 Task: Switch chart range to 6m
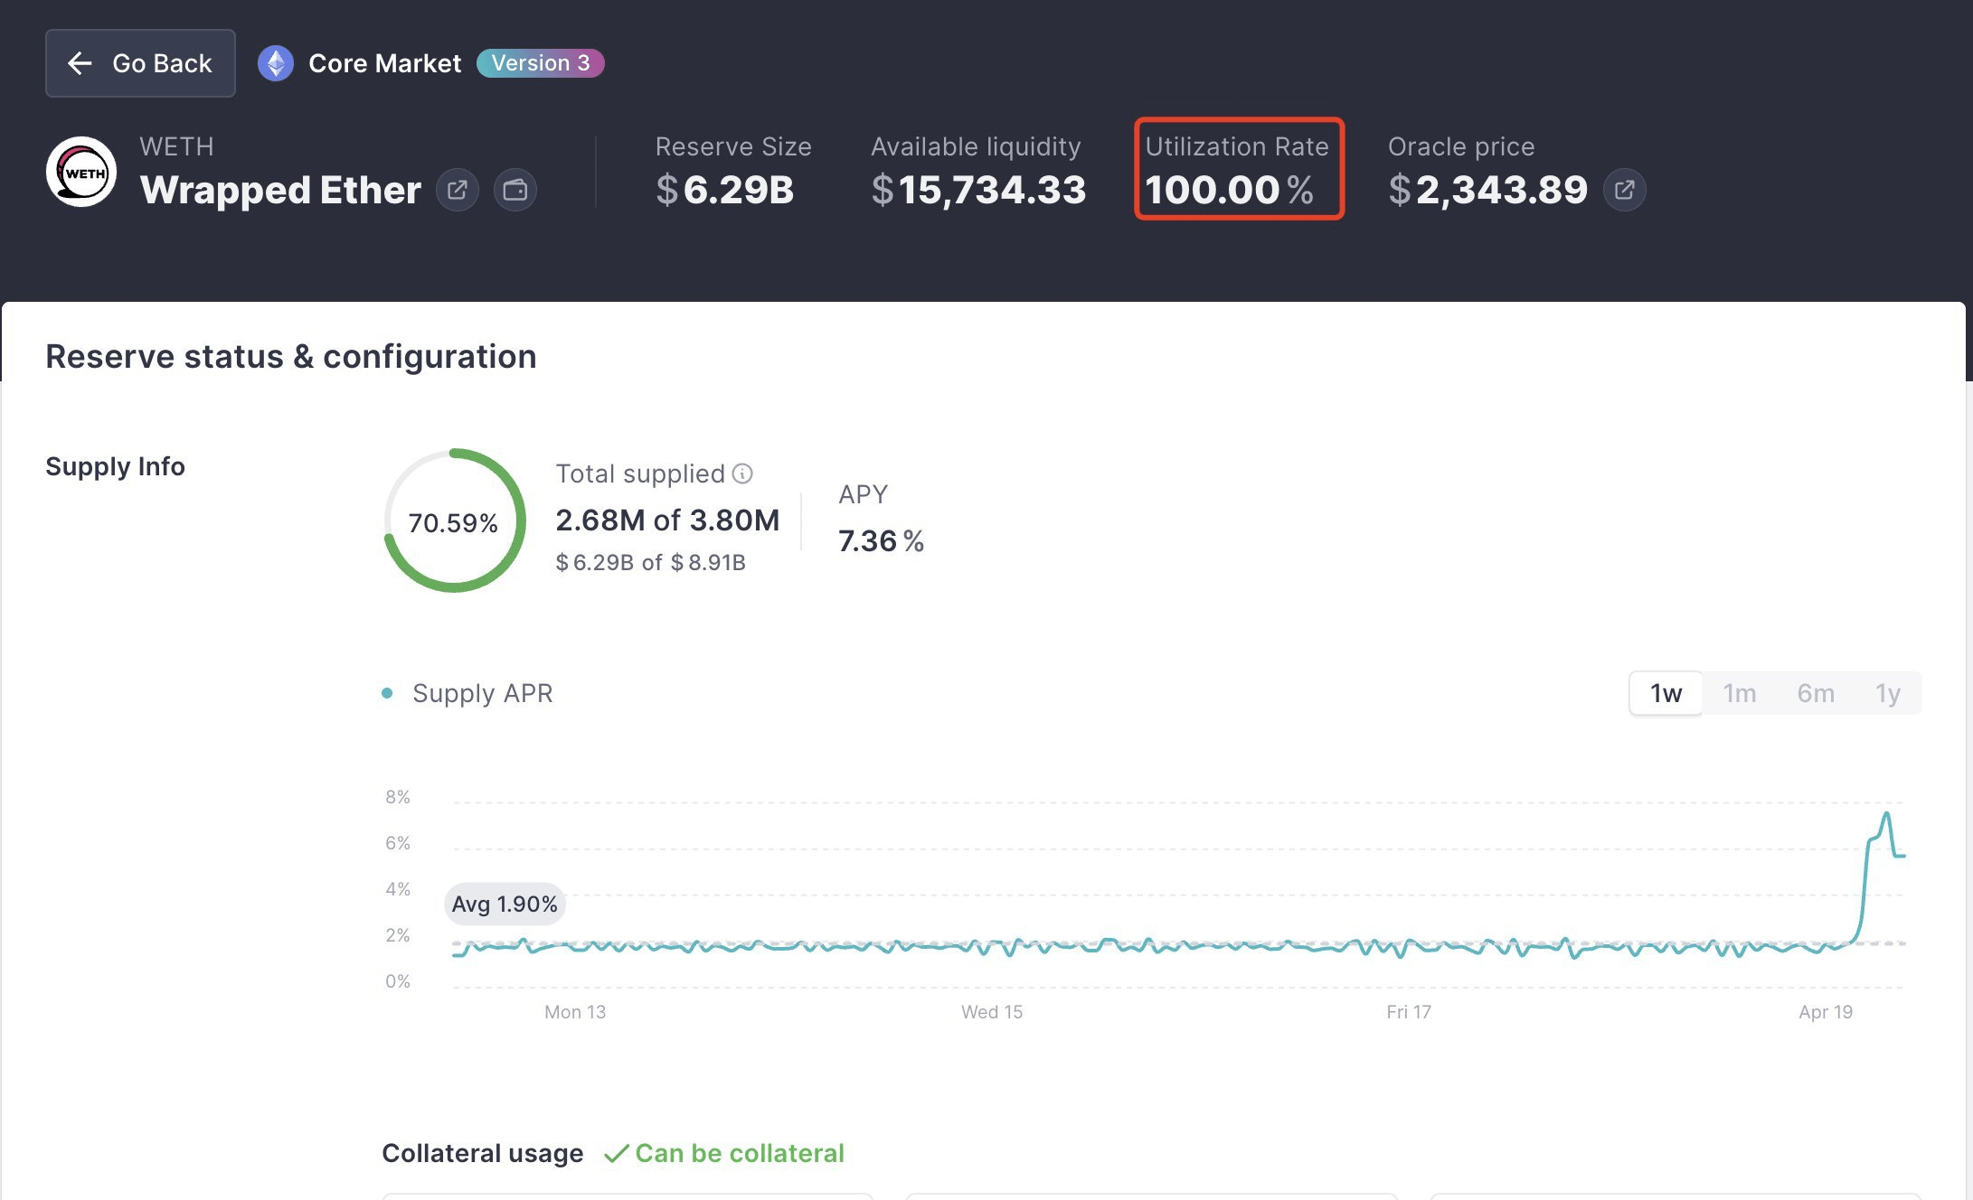point(1815,693)
